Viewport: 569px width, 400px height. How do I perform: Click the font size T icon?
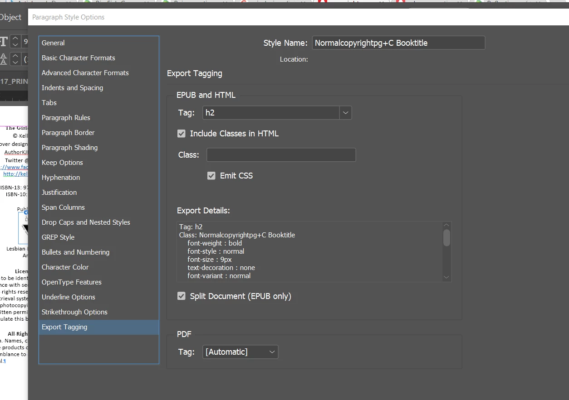[x=4, y=42]
